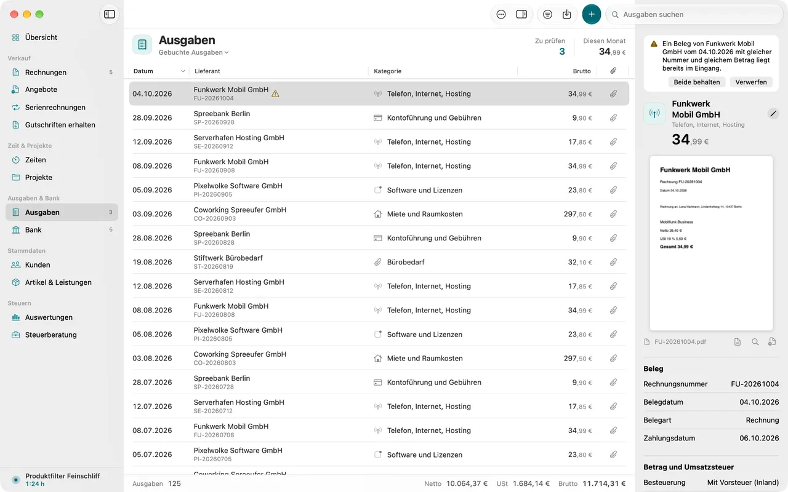Click the Belegart value 'Rechnung'
Screen dimensions: 788x492
(x=762, y=420)
